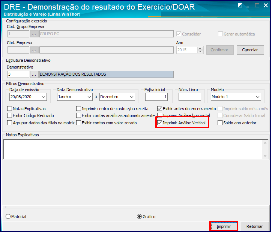Open Data de emissão date dropdown

pyautogui.click(x=43, y=97)
